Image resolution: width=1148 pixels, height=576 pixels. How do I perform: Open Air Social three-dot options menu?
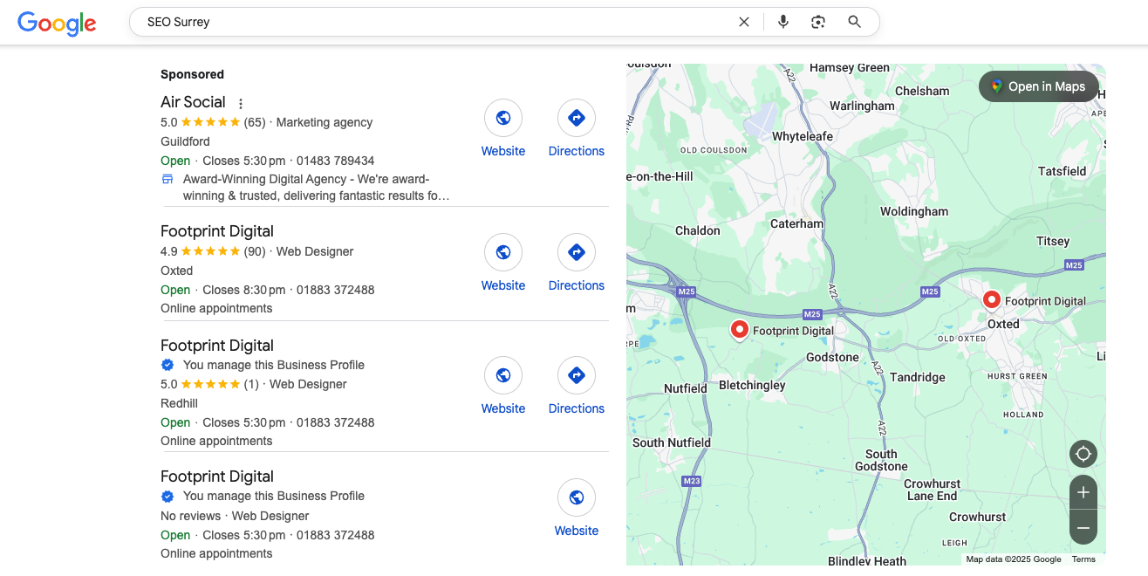(242, 104)
